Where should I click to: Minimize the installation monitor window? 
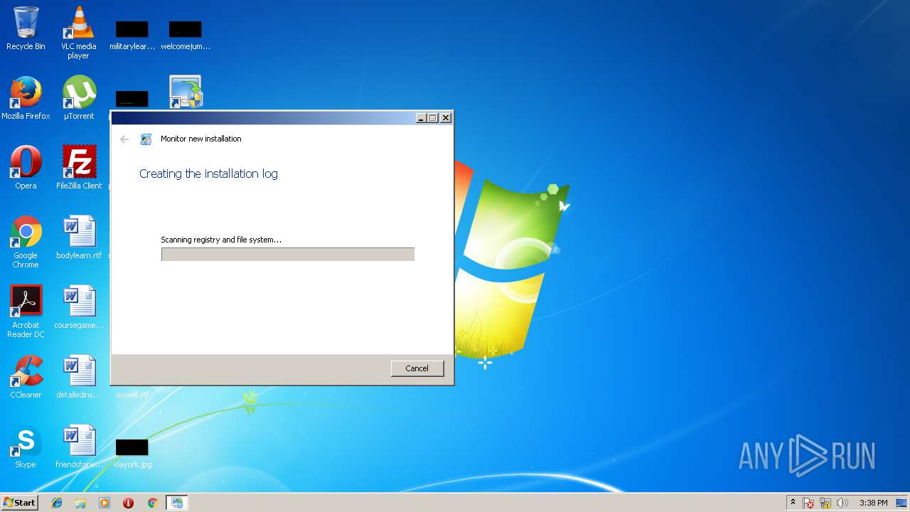pos(421,118)
